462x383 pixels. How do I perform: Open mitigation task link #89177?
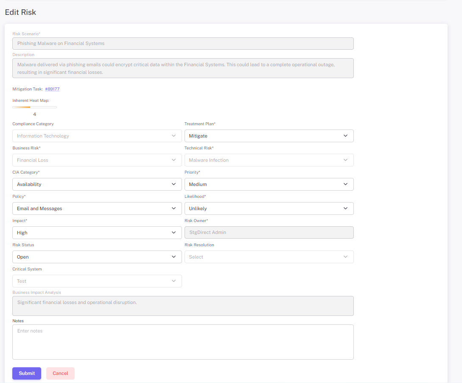pyautogui.click(x=52, y=89)
